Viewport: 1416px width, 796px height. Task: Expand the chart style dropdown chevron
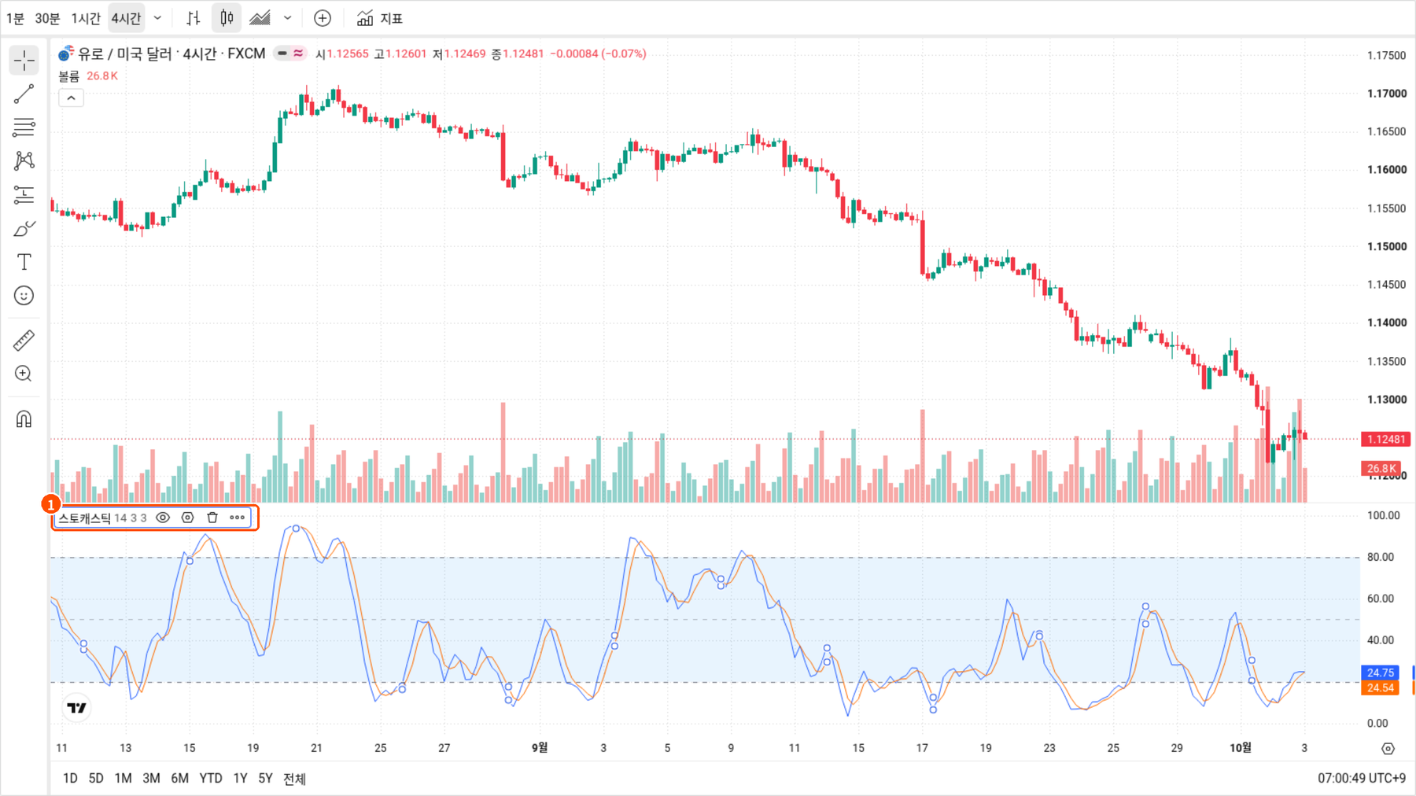[288, 18]
